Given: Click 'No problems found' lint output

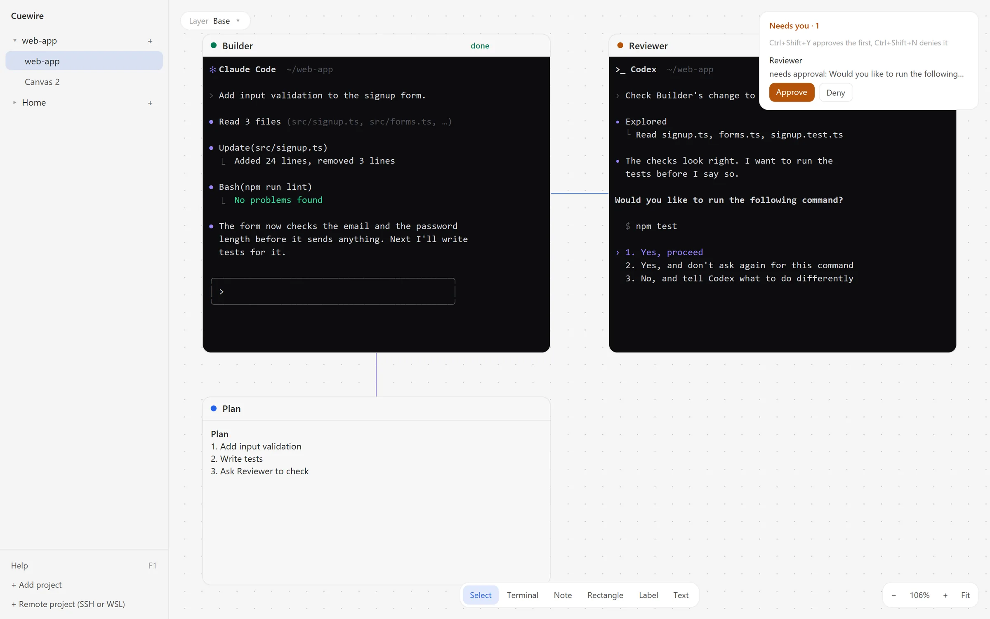Looking at the screenshot, I should tap(278, 200).
